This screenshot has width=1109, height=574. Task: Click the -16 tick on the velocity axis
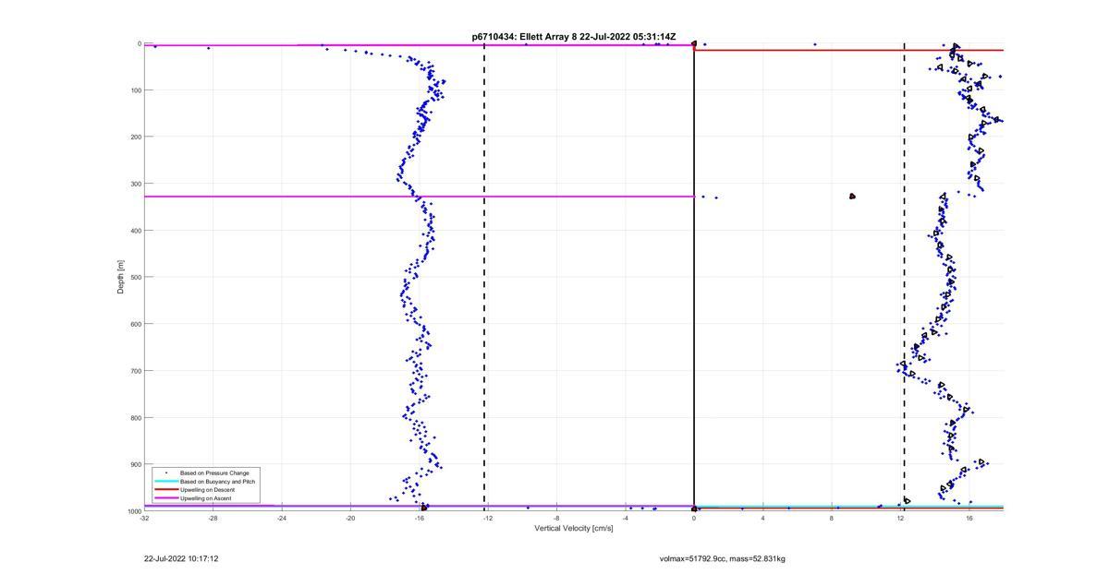[x=419, y=519]
